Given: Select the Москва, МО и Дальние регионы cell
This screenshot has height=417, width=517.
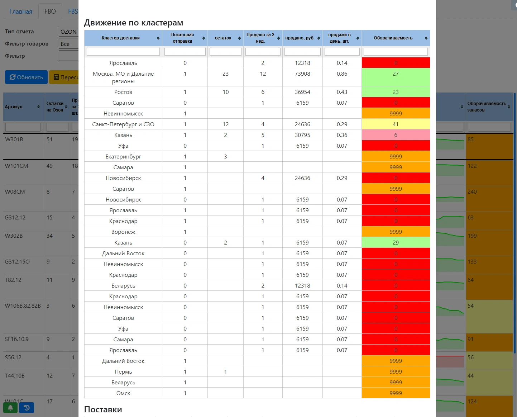Looking at the screenshot, I should point(123,77).
